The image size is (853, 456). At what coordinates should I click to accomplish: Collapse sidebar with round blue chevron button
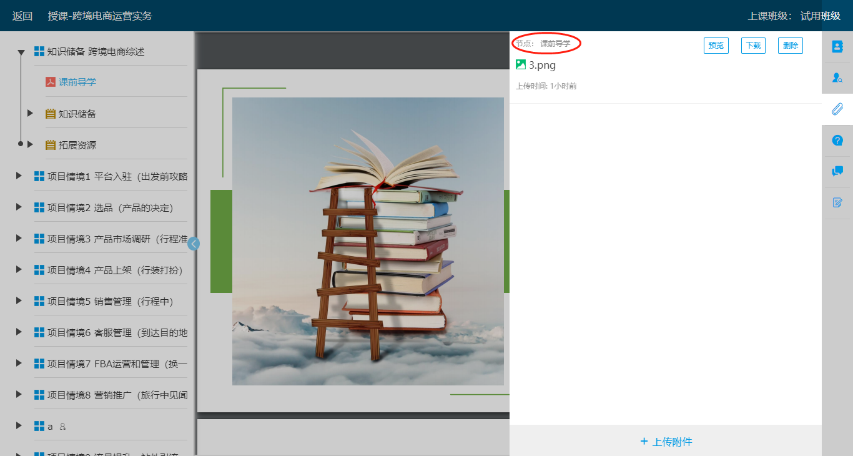[x=194, y=244]
